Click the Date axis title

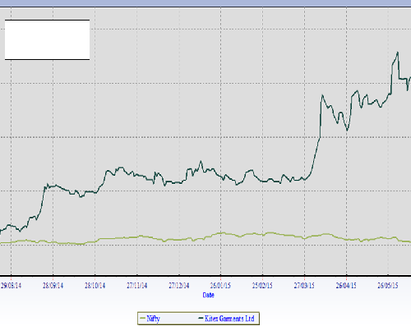[208, 295]
